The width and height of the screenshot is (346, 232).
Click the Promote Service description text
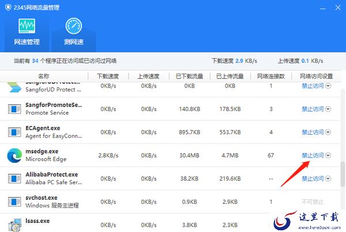coord(47,113)
